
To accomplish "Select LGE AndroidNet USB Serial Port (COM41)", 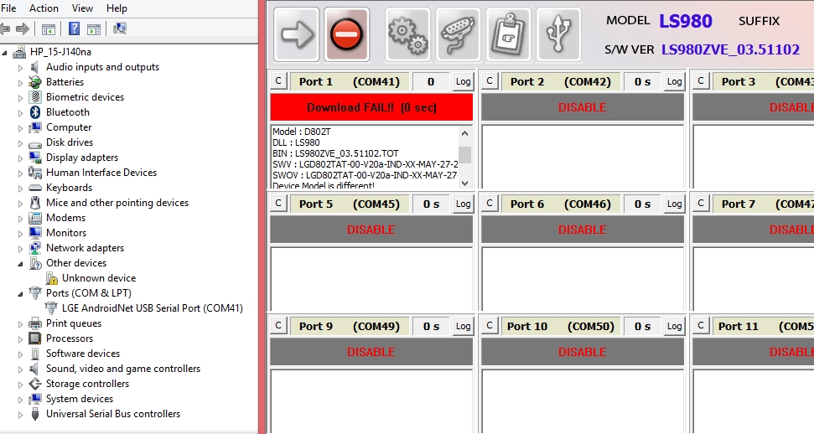I will [x=152, y=308].
